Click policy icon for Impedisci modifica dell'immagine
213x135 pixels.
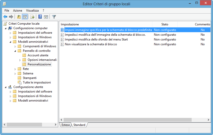tap(62, 35)
